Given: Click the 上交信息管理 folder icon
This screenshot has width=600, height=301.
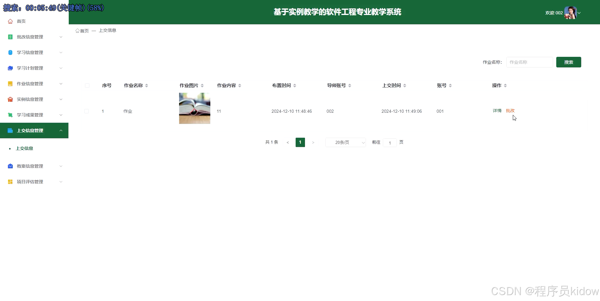Looking at the screenshot, I should [10, 131].
